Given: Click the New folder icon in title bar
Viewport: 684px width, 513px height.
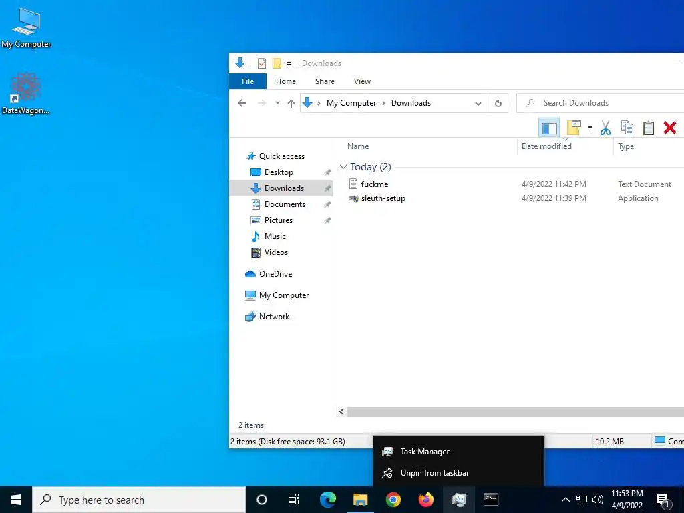Looking at the screenshot, I should pyautogui.click(x=277, y=63).
